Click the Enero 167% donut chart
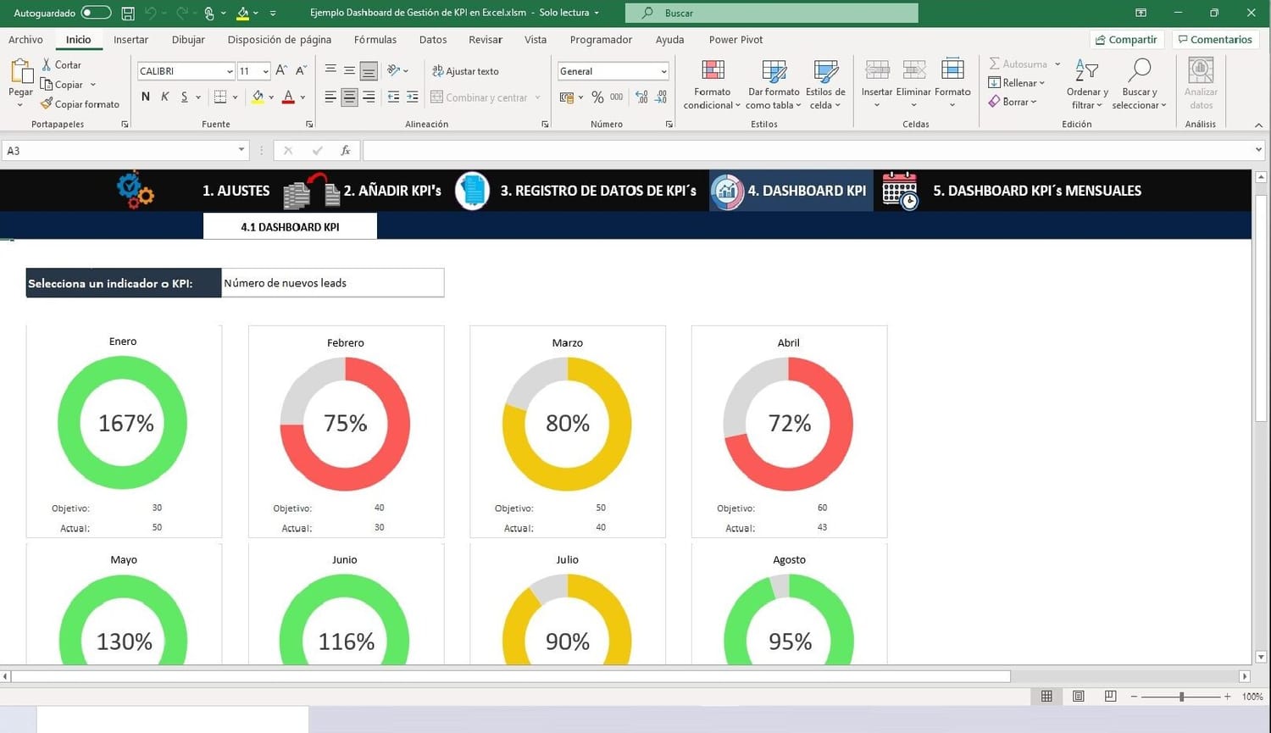This screenshot has width=1271, height=733. (x=123, y=422)
